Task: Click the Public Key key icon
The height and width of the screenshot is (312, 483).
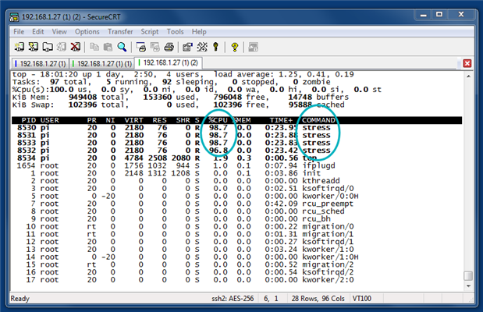Action: point(215,47)
